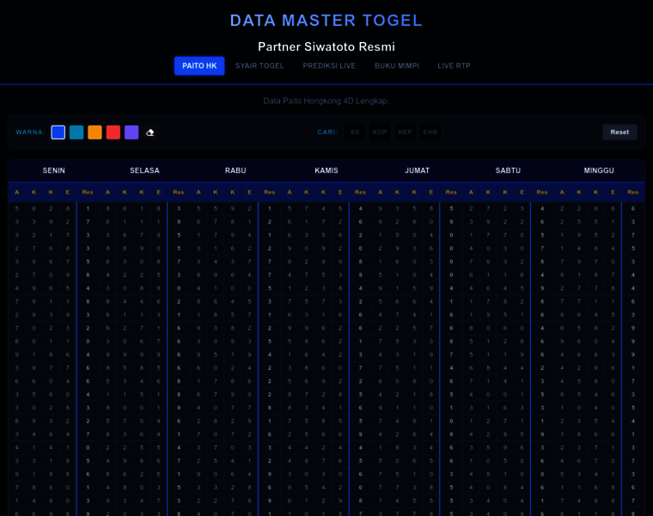Click the A column header under KAMIS
The width and height of the screenshot is (653, 516).
[290, 192]
